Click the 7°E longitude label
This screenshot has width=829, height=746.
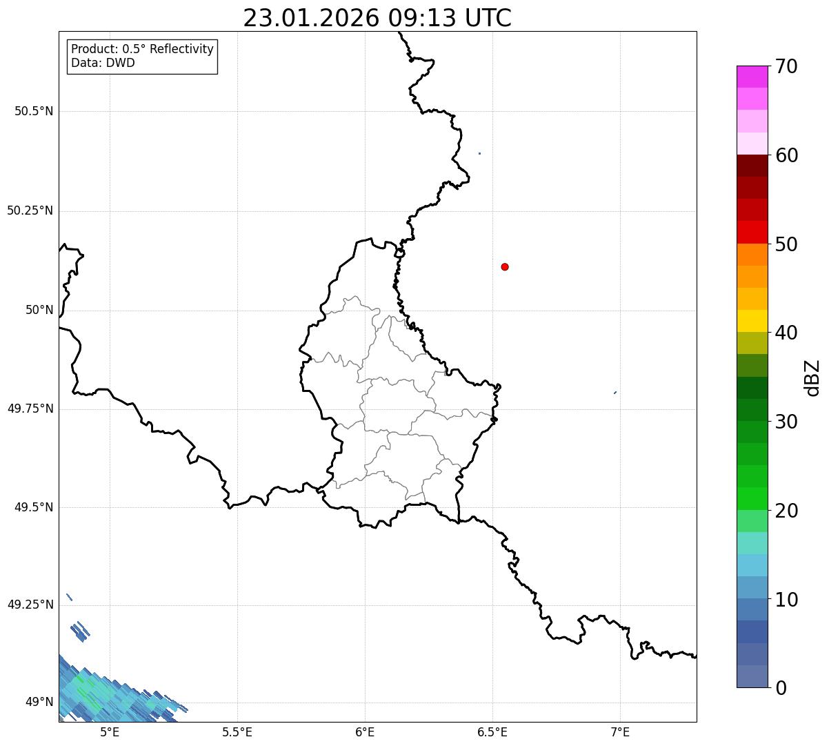pyautogui.click(x=620, y=732)
